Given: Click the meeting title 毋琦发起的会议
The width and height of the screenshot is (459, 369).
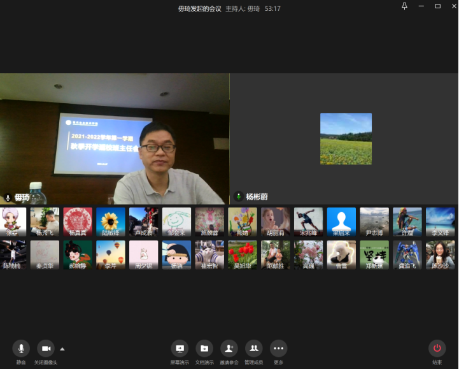Looking at the screenshot, I should click(199, 9).
